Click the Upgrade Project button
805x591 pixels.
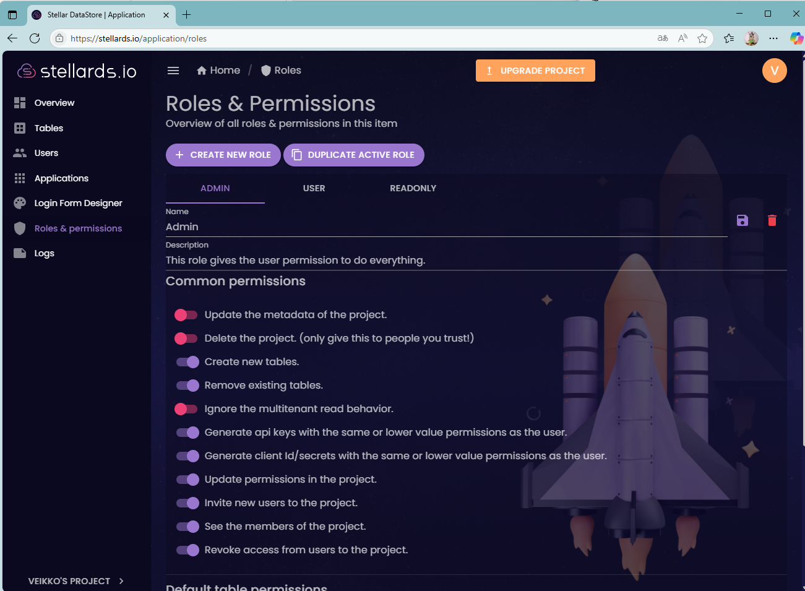click(535, 71)
